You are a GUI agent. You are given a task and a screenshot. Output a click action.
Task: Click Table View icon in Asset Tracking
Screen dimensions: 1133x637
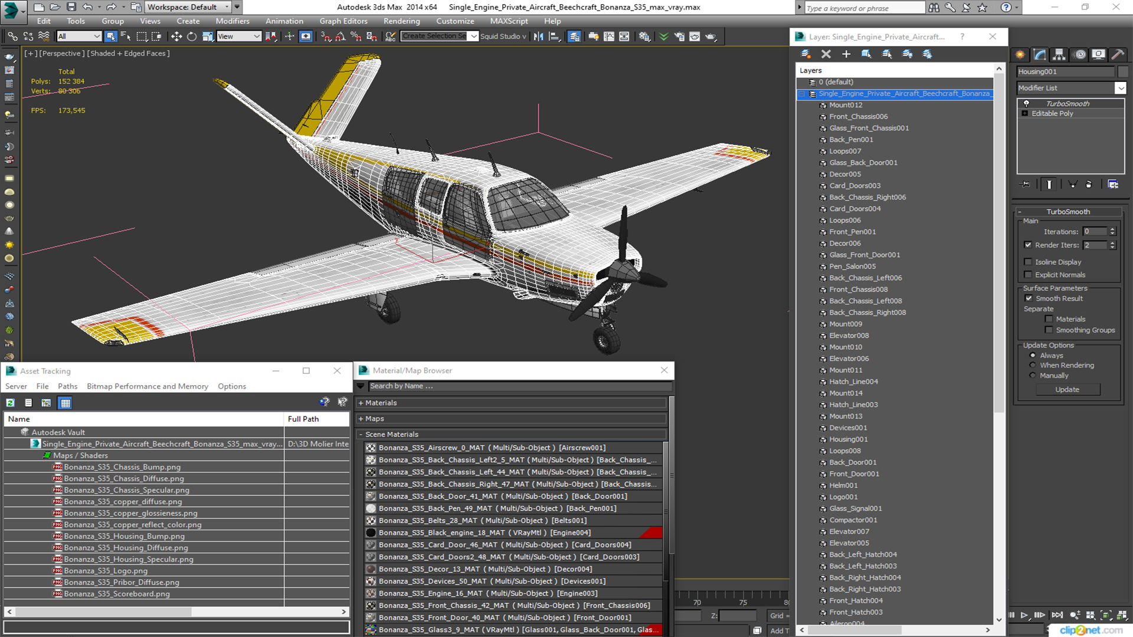pos(66,403)
